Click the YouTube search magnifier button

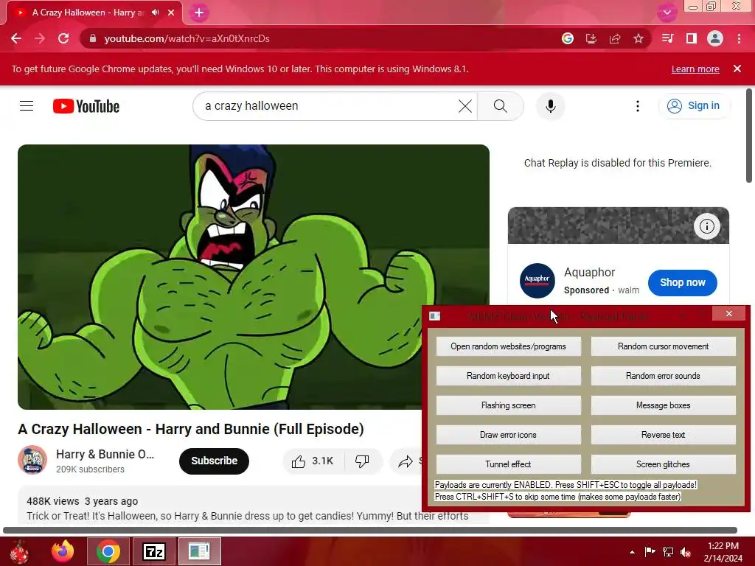(x=501, y=106)
